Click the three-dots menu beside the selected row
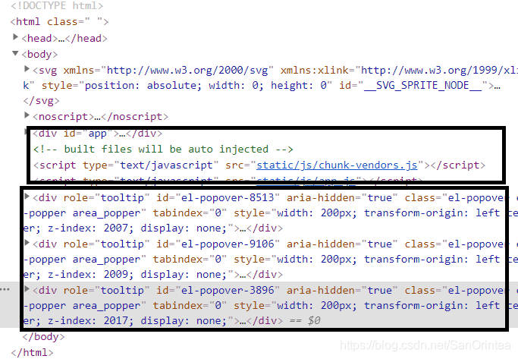The width and height of the screenshot is (518, 359). coord(5,289)
